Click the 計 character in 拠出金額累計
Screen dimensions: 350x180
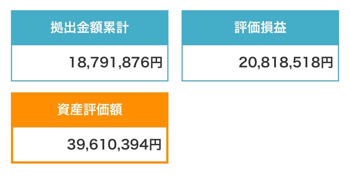click(122, 28)
